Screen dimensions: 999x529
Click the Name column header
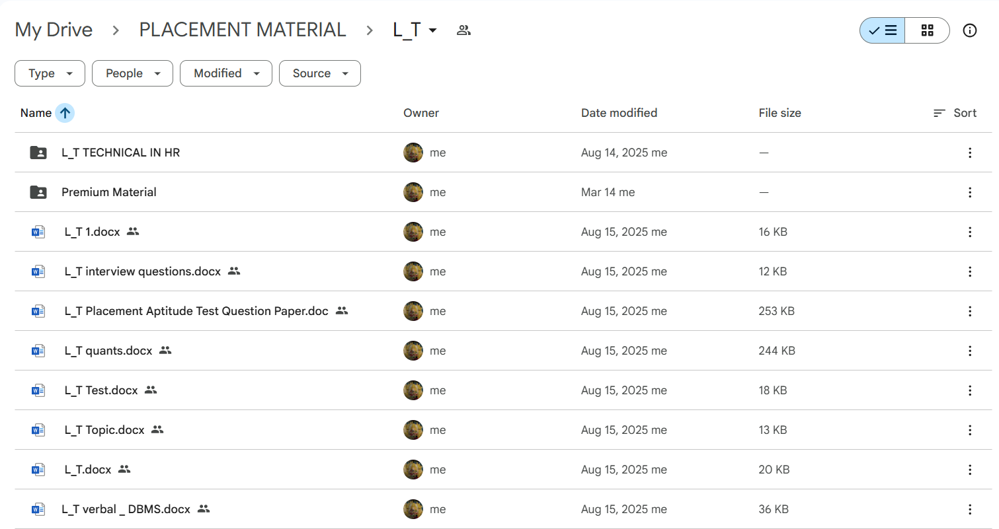(x=36, y=113)
